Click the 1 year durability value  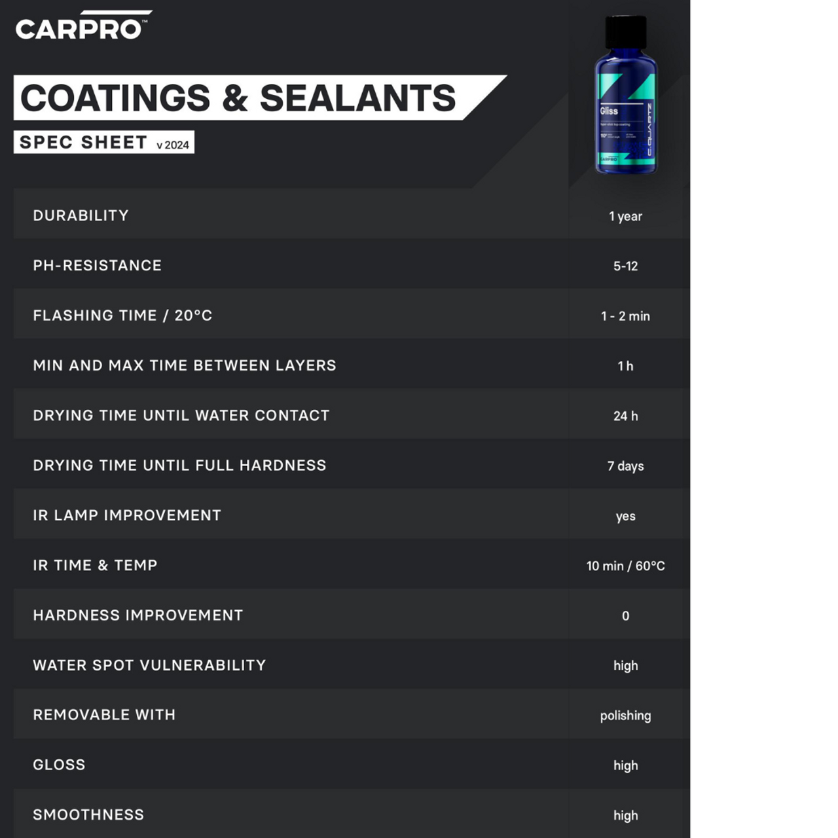[625, 216]
